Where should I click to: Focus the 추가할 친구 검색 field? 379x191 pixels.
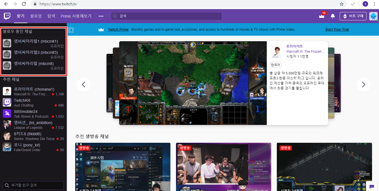click(x=33, y=185)
